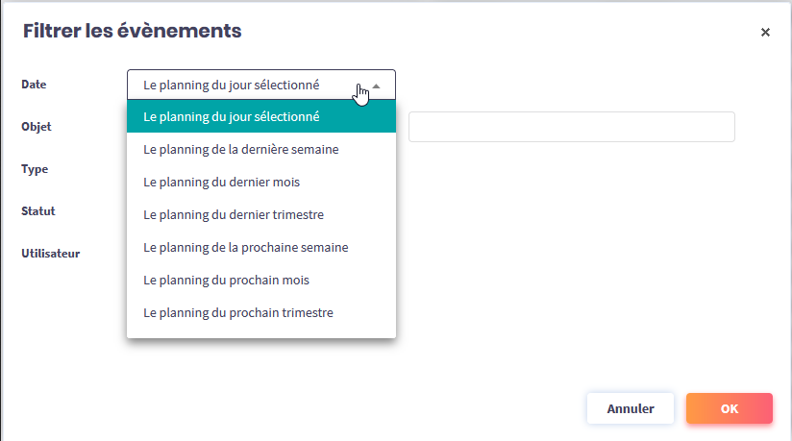The image size is (792, 441).
Task: Confirm the filter with OK
Action: (x=729, y=408)
